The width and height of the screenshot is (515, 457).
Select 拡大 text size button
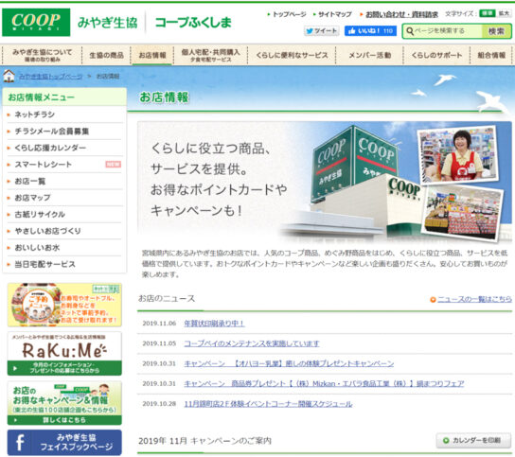point(504,13)
